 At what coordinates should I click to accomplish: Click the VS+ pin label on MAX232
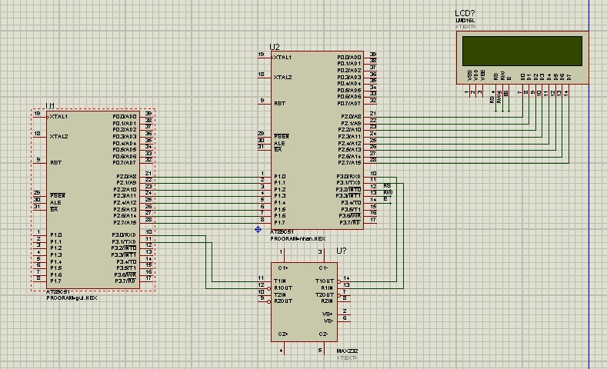pos(328,314)
